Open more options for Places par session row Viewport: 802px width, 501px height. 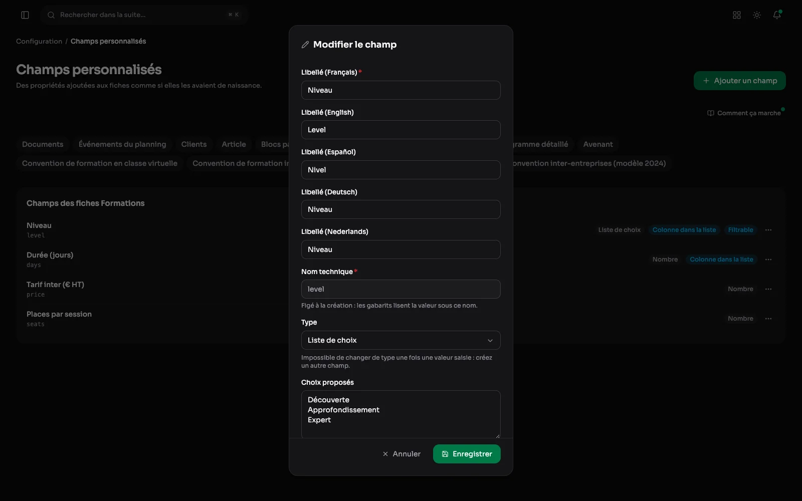[768, 319]
